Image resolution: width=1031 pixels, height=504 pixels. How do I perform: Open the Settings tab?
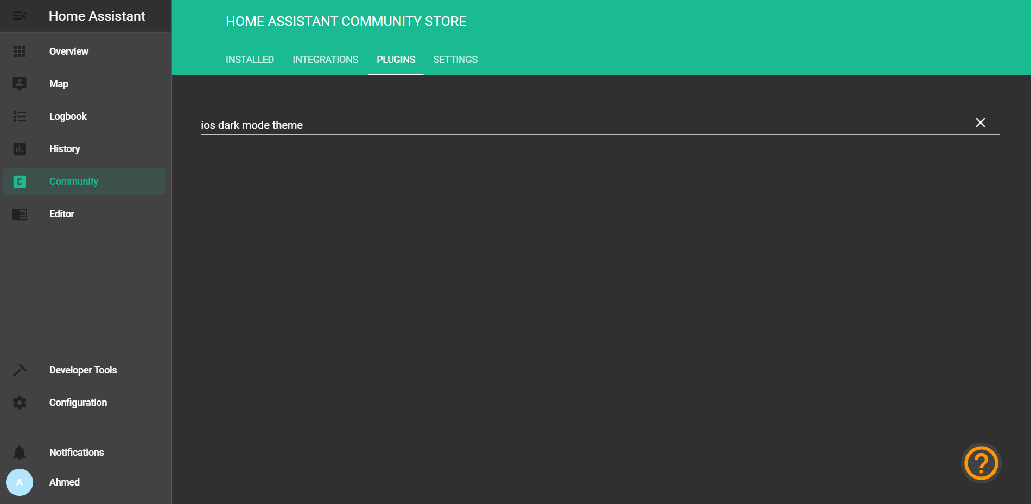click(455, 60)
